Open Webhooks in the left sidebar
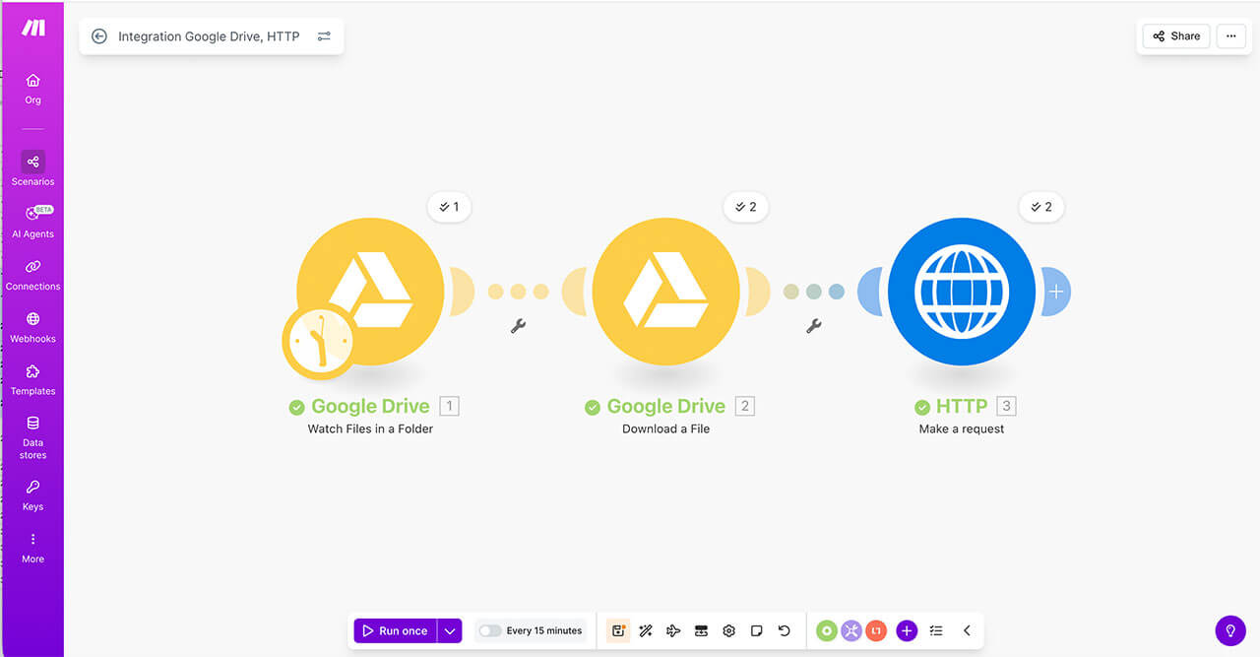This screenshot has height=657, width=1260. coord(32,325)
